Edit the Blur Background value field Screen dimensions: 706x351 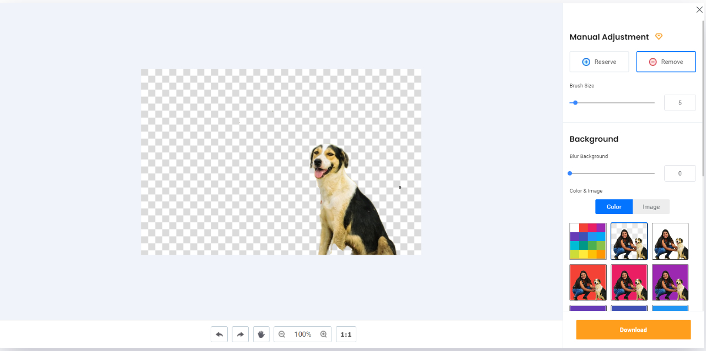pos(680,173)
